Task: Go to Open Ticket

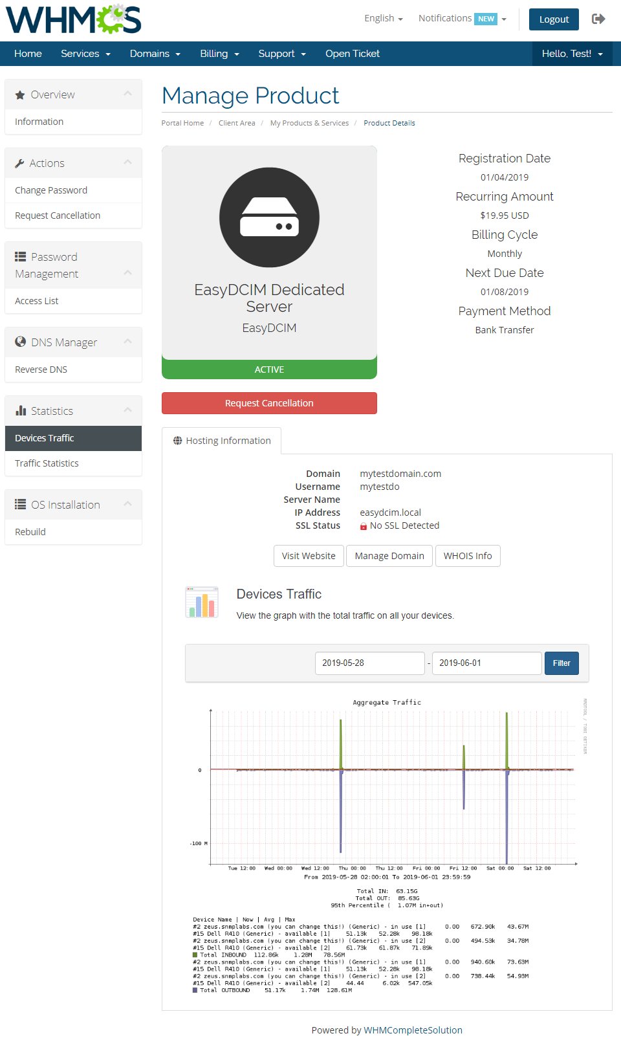Action: point(353,54)
